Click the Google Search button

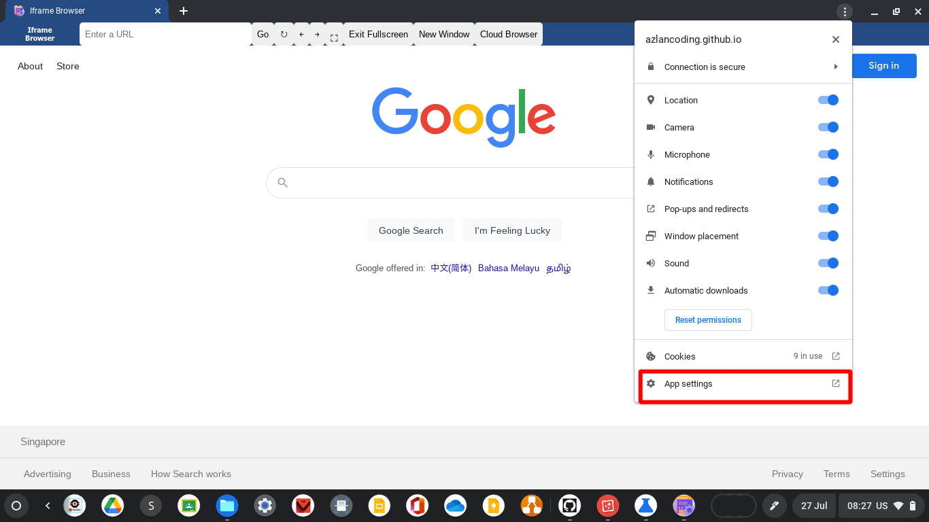411,230
